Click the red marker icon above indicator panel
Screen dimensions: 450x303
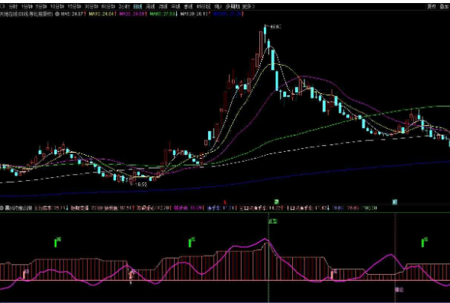(x=225, y=202)
